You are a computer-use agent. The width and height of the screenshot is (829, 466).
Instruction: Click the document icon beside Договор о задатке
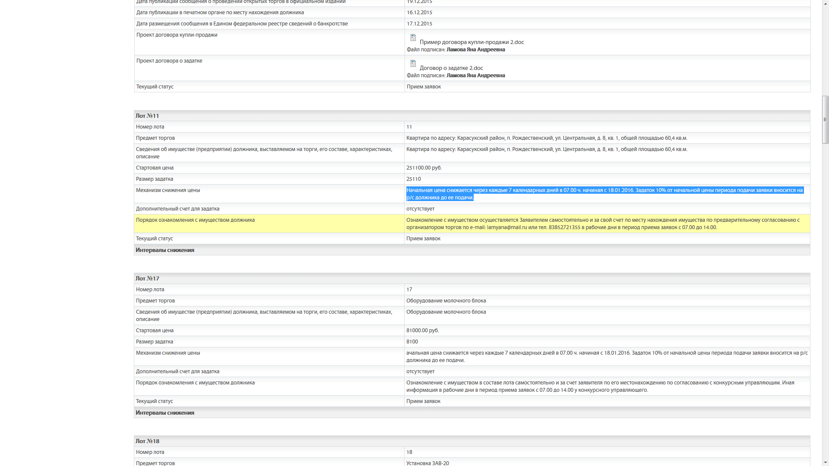click(x=413, y=63)
